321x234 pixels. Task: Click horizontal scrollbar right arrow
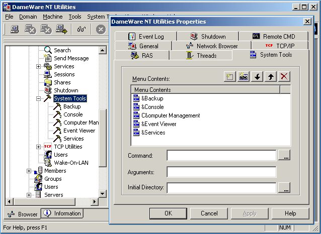[x=94, y=201]
